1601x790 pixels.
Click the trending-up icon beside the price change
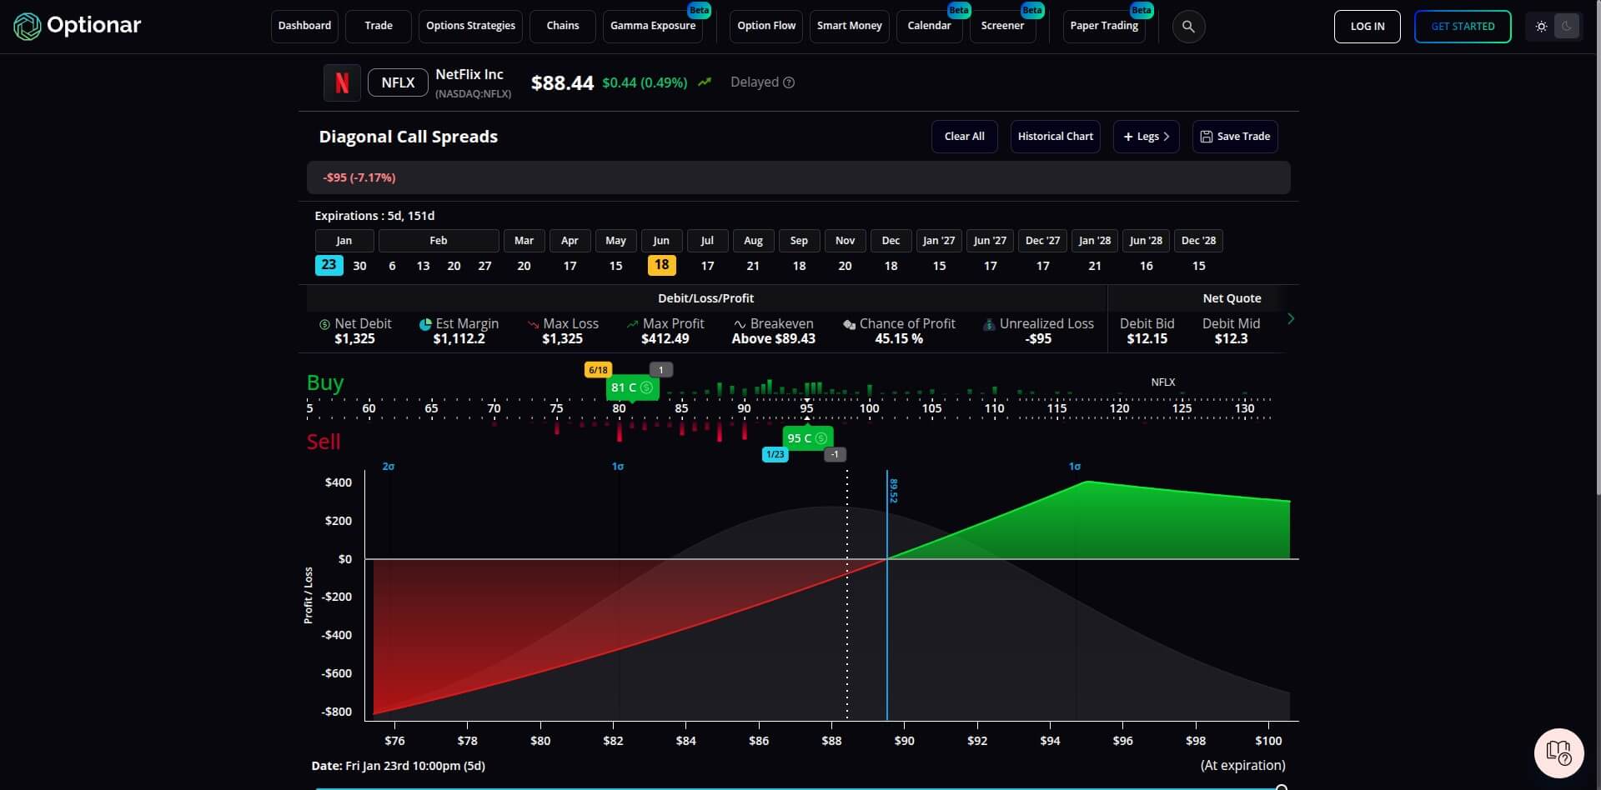pyautogui.click(x=705, y=82)
